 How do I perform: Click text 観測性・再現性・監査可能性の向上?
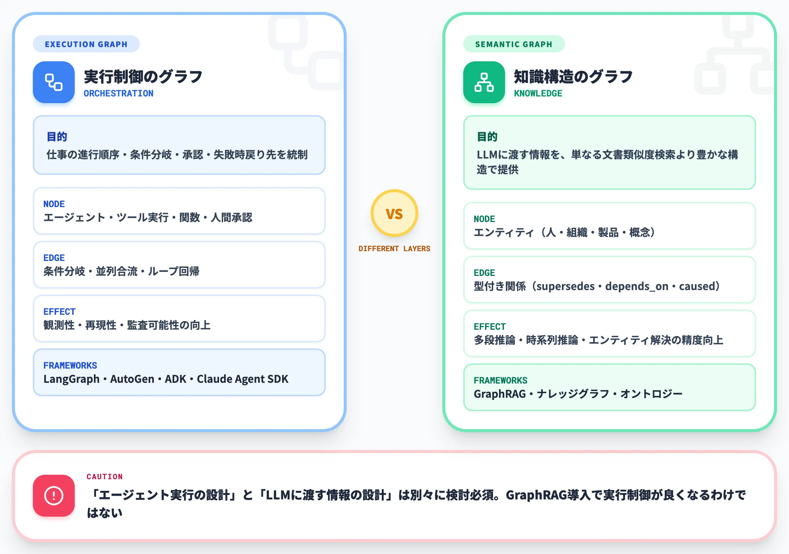click(x=127, y=325)
